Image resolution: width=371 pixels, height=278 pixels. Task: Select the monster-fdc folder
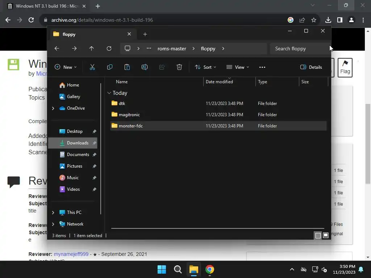218,126
